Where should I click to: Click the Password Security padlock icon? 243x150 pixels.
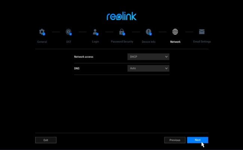[x=122, y=32]
